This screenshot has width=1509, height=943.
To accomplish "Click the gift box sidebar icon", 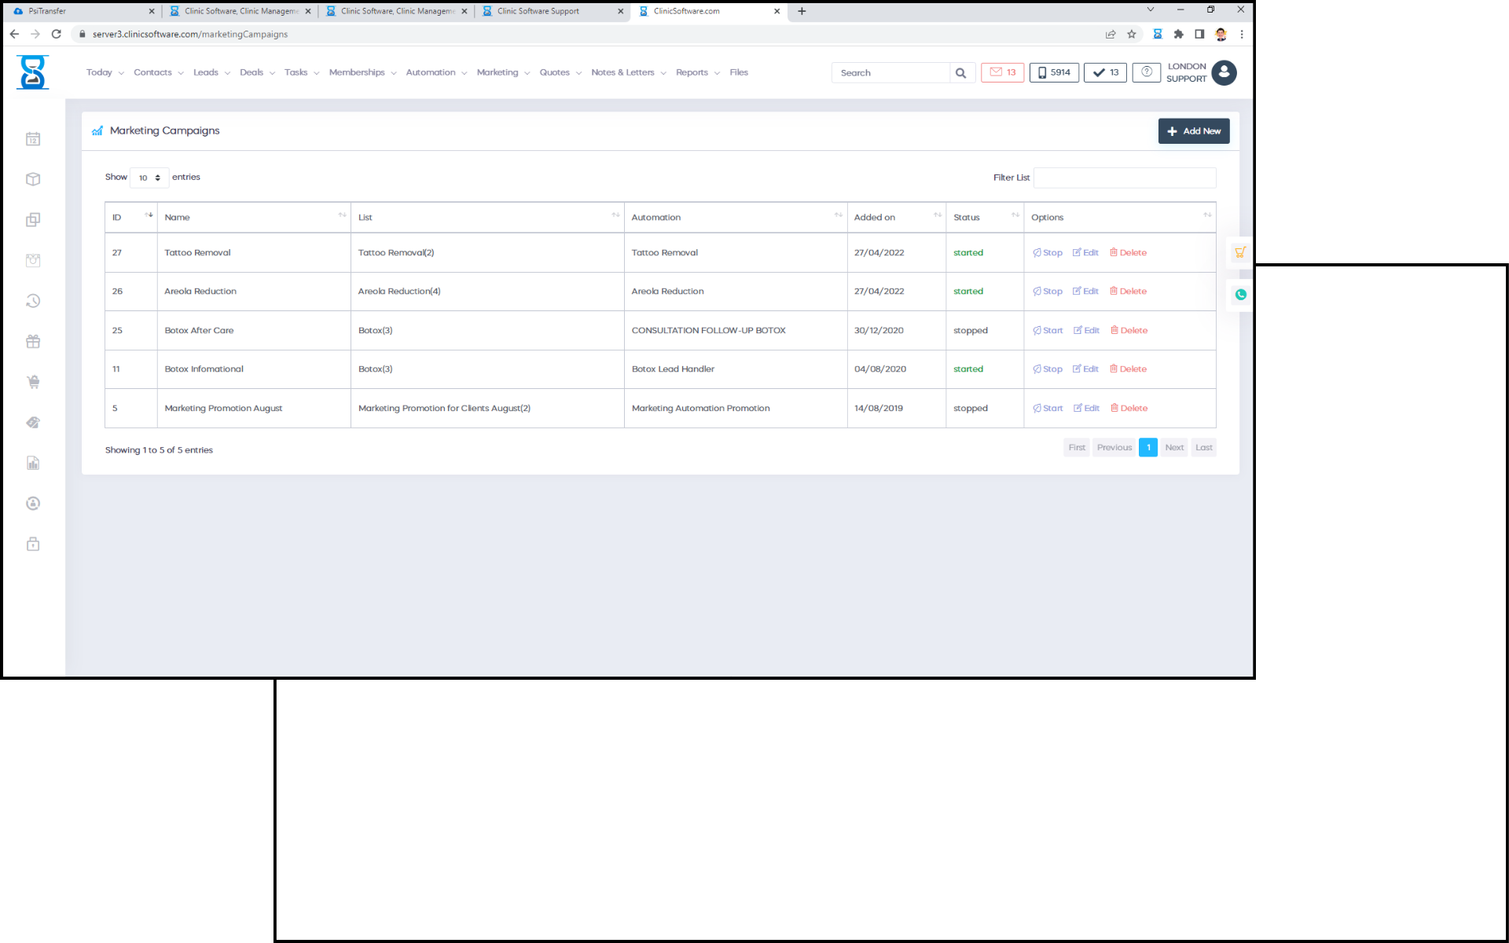I will (33, 342).
